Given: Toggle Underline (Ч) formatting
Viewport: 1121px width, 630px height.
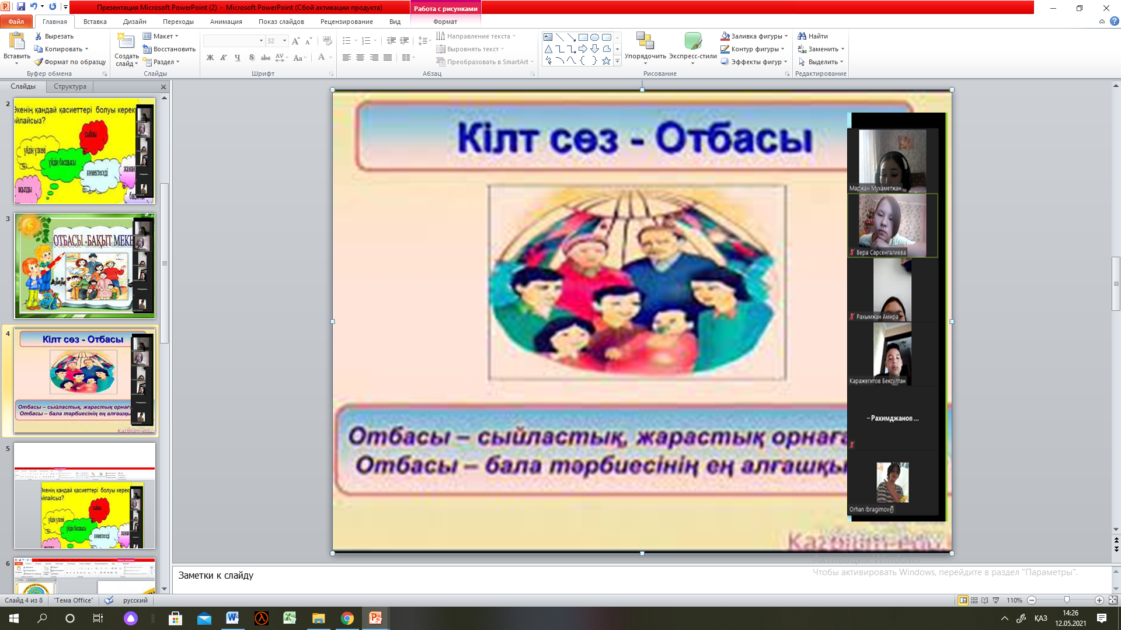Looking at the screenshot, I should (237, 58).
